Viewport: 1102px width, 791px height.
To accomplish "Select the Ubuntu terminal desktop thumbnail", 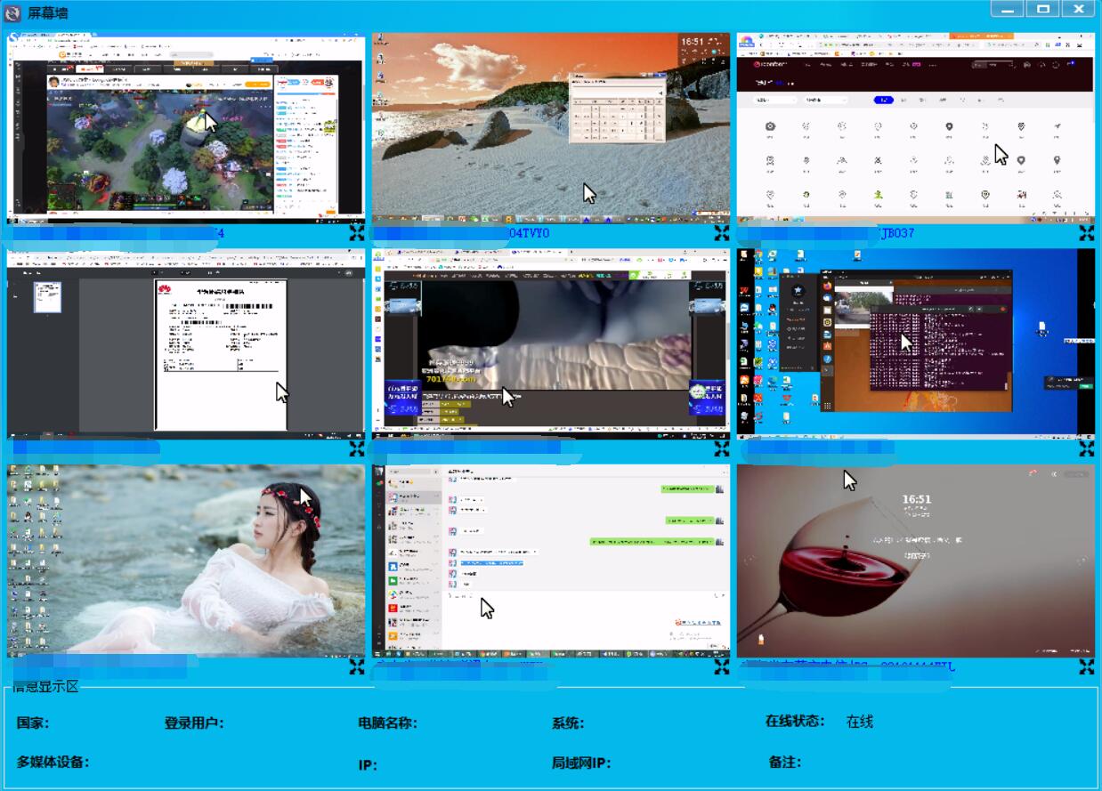I will coord(915,343).
